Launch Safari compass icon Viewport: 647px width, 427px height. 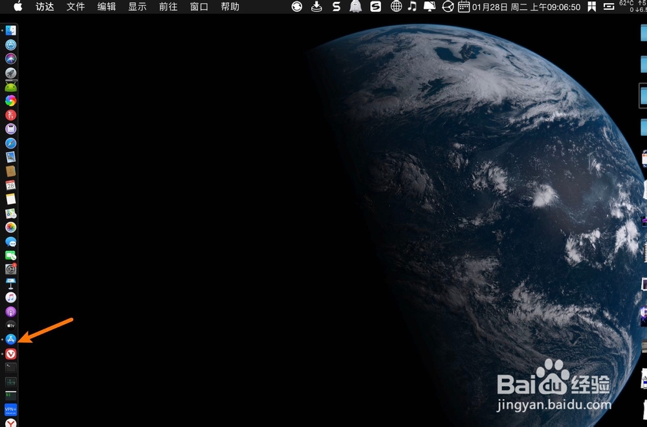(11, 143)
